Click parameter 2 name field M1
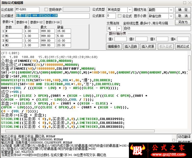Screen dimensions: 192x158 [x=14, y=36]
